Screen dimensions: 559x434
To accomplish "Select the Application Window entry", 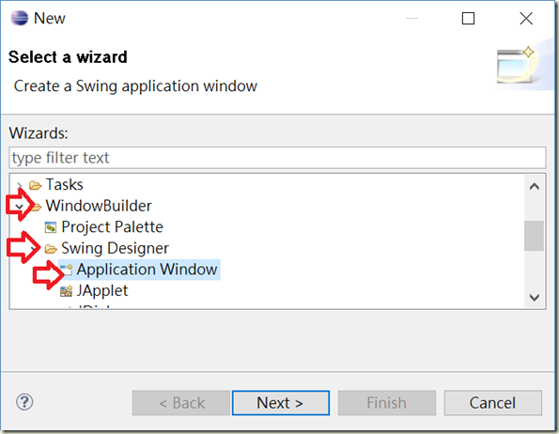I will point(147,270).
